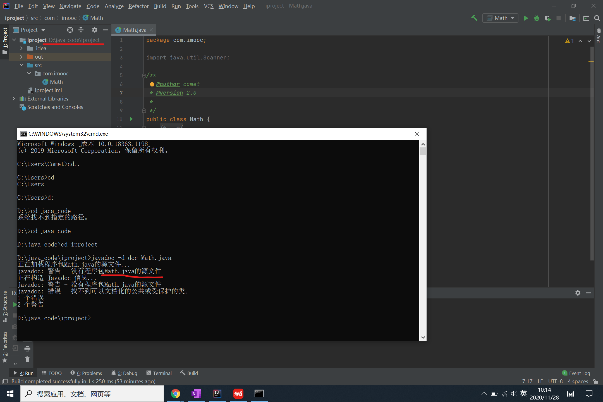Click the gutter run arrow beside class Math
The height and width of the screenshot is (402, 603).
pyautogui.click(x=131, y=119)
